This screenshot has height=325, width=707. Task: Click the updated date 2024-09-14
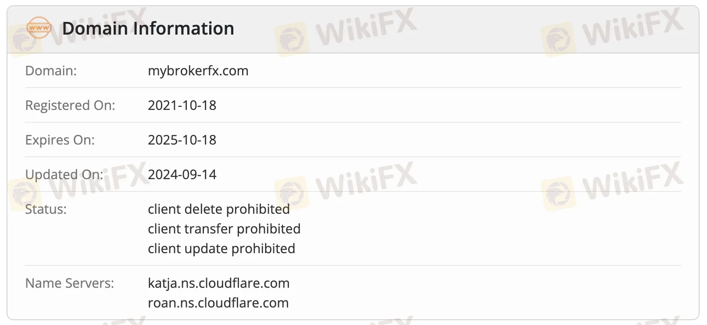tap(182, 174)
